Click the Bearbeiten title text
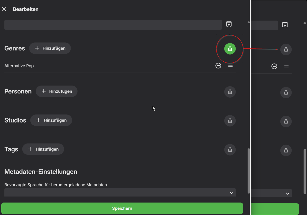The height and width of the screenshot is (215, 307). coord(26,9)
